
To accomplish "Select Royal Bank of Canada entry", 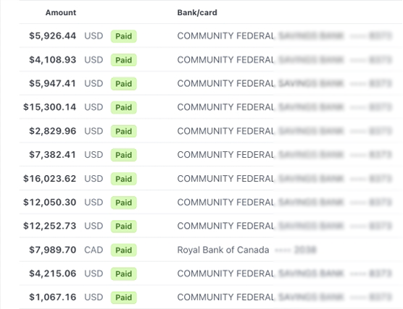I will click(x=223, y=250).
